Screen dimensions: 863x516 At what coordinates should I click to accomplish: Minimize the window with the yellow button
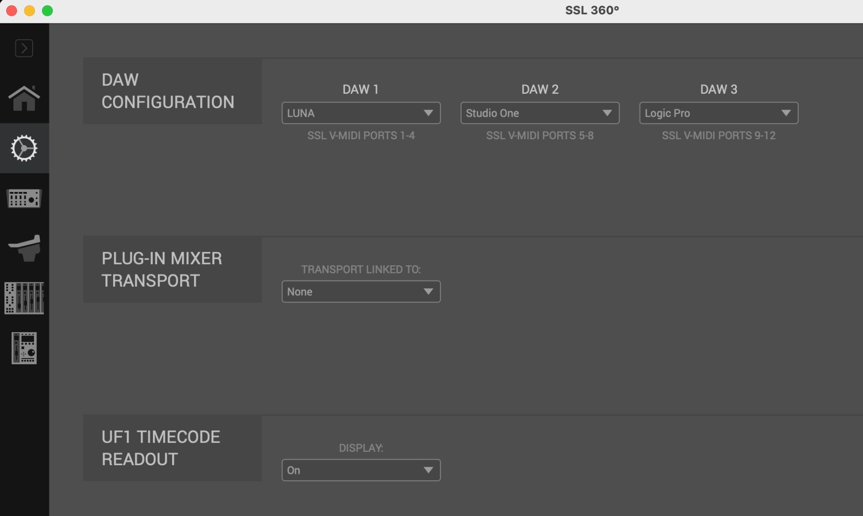(x=29, y=11)
